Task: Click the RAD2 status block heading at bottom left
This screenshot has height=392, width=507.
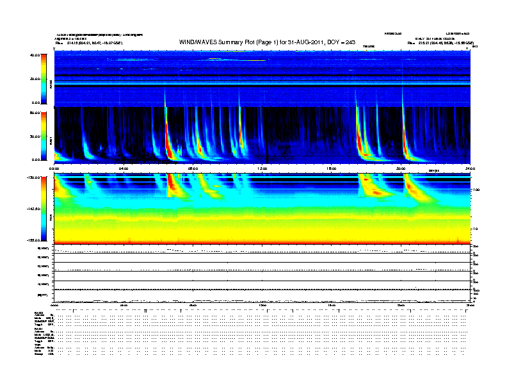Action: click(38, 313)
